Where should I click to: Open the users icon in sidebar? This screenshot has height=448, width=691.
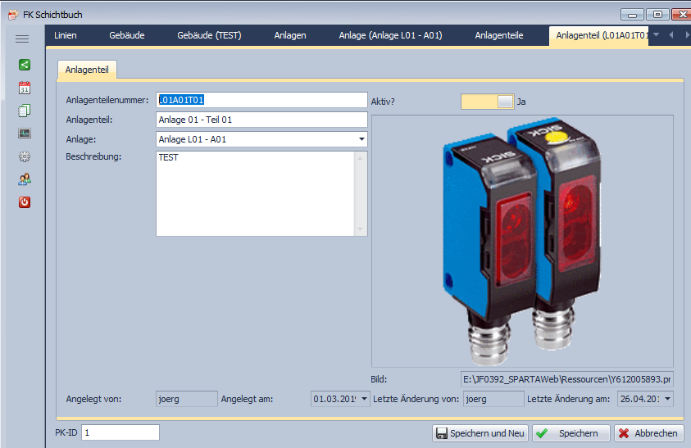tap(25, 179)
